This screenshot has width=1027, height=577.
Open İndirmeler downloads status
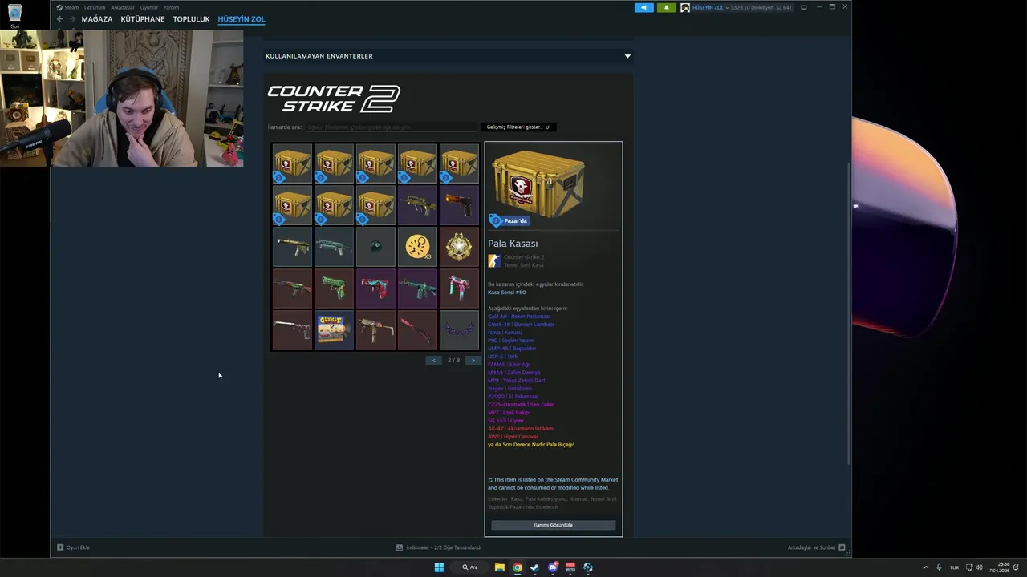[x=439, y=547]
